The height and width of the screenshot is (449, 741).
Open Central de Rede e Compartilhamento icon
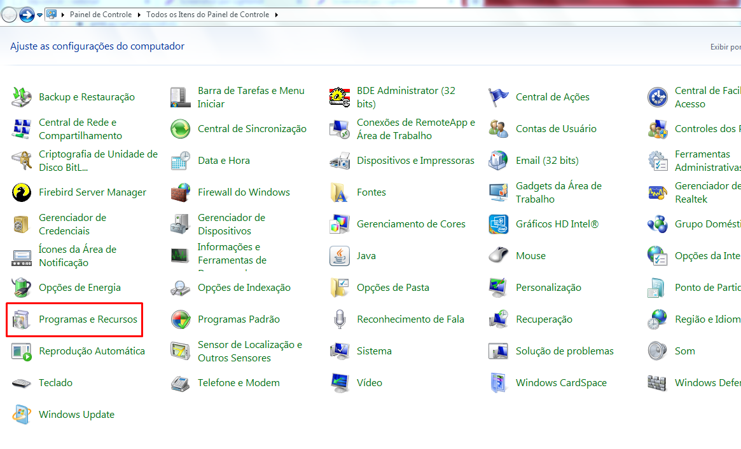pyautogui.click(x=21, y=129)
